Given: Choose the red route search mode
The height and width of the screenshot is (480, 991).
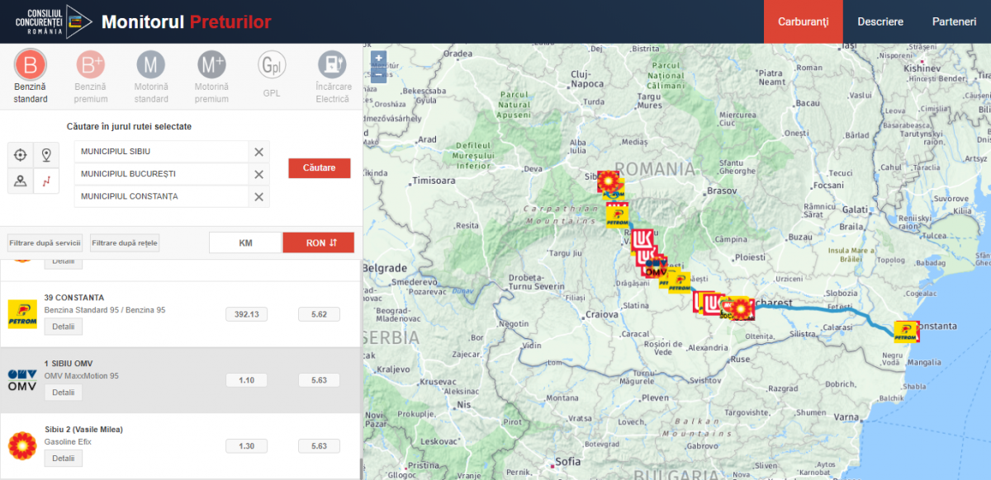Looking at the screenshot, I should pyautogui.click(x=46, y=181).
